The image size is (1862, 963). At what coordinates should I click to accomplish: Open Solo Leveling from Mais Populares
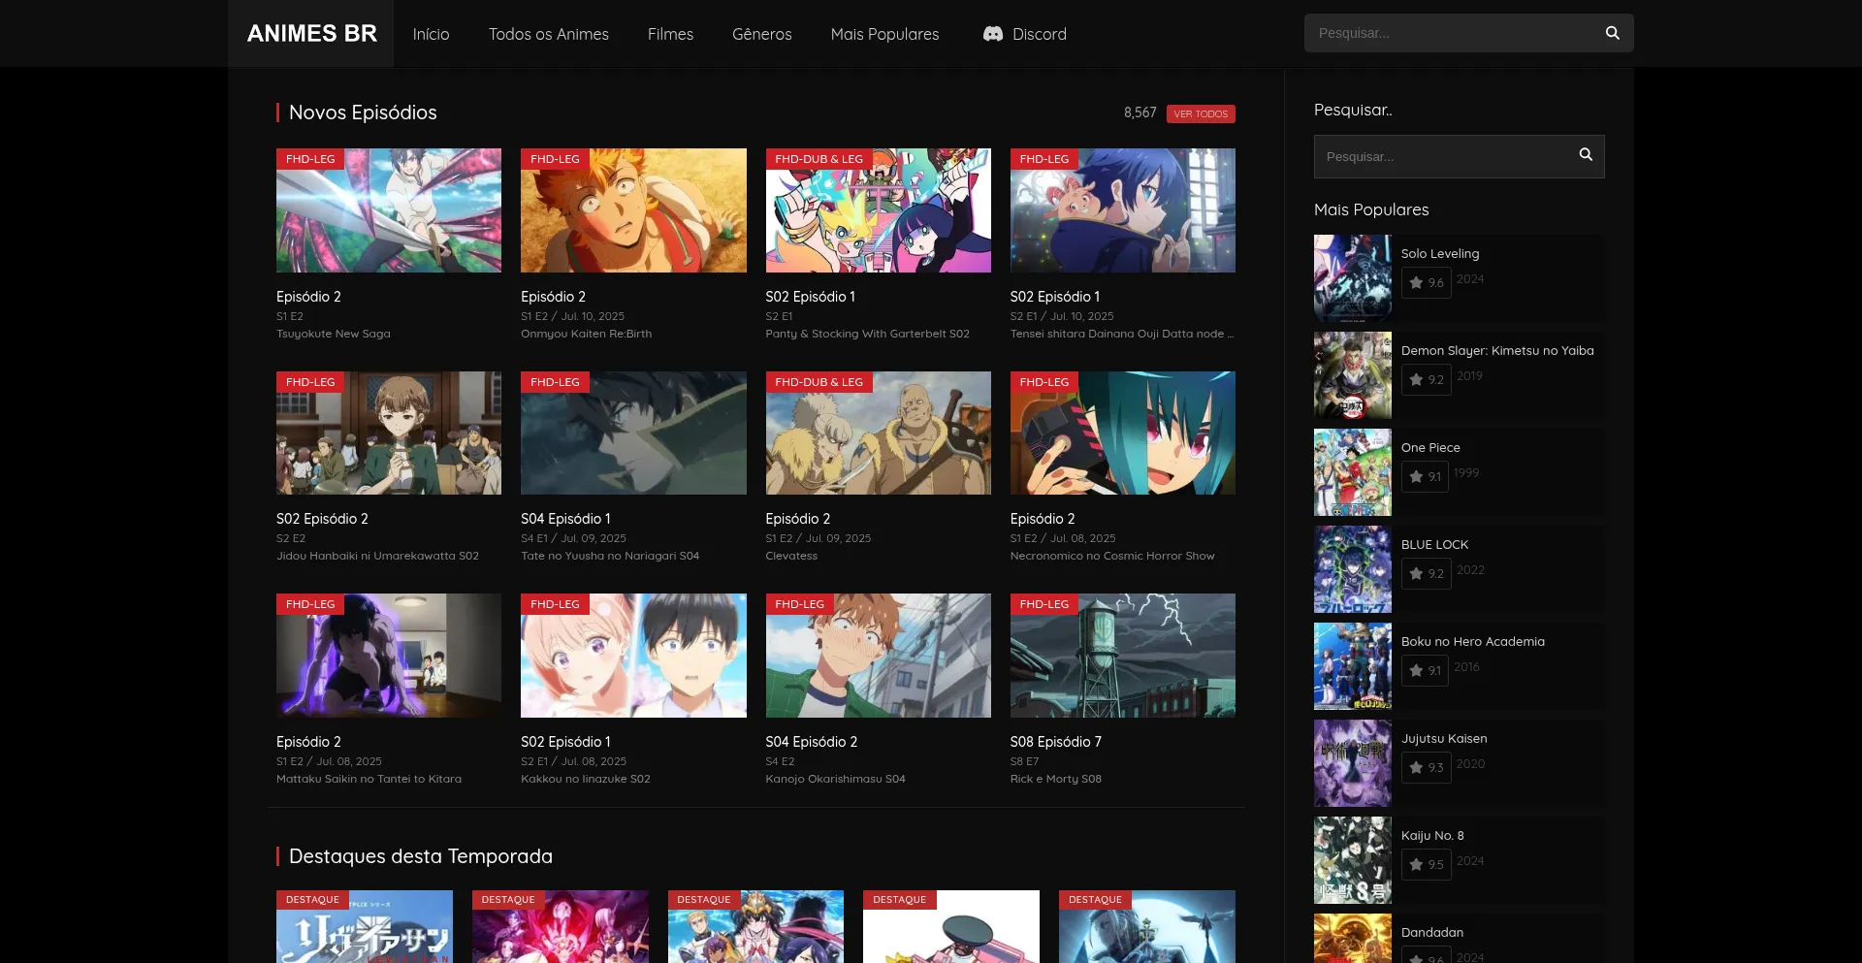tap(1439, 253)
